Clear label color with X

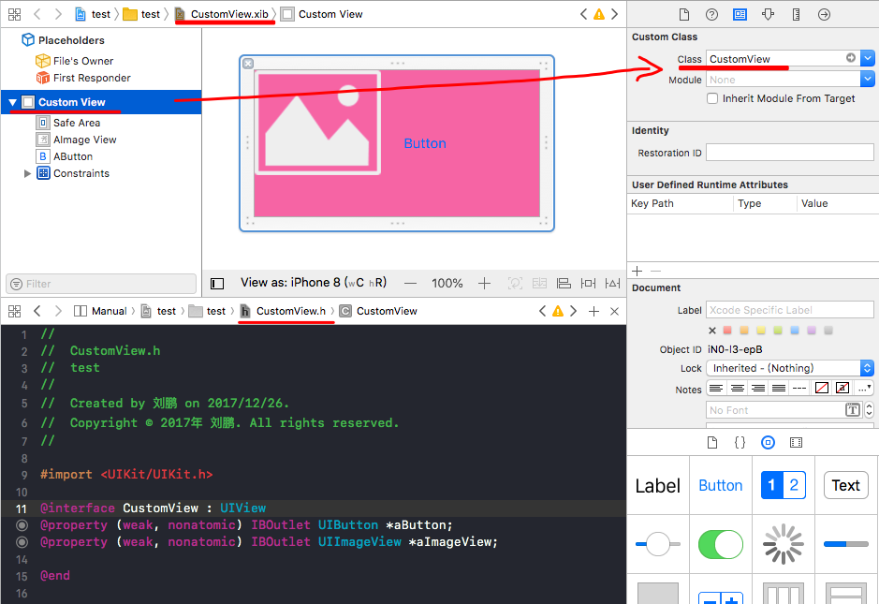click(x=712, y=331)
